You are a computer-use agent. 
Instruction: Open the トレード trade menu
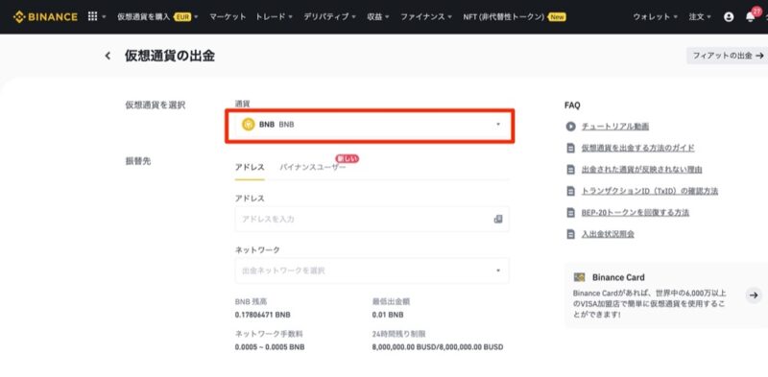click(274, 16)
